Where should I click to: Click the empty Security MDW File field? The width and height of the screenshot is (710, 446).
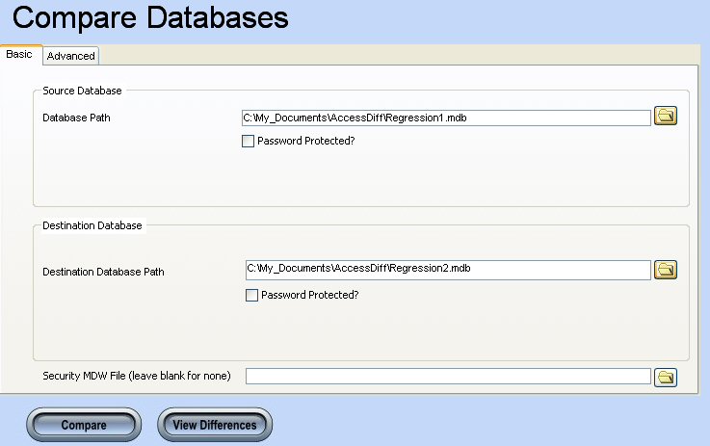pyautogui.click(x=448, y=376)
